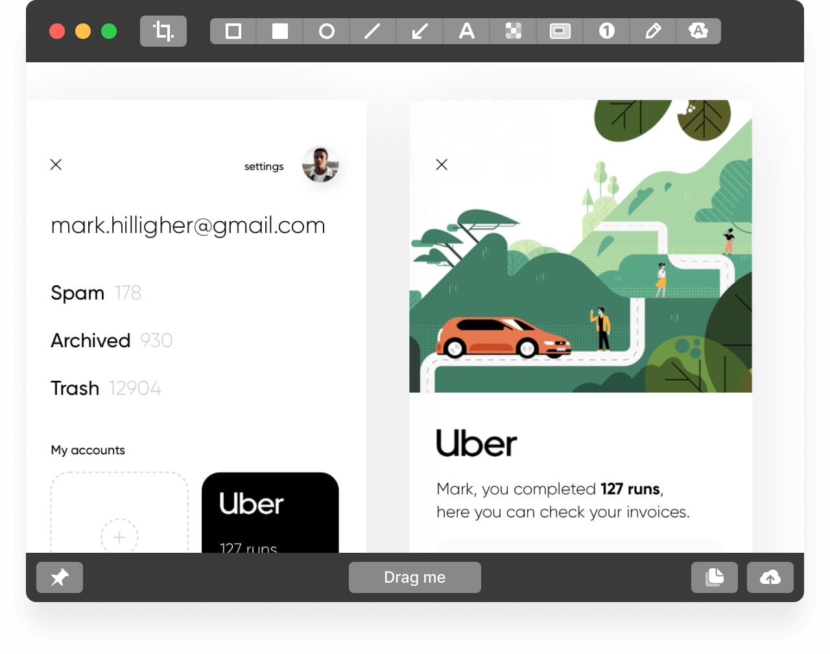The height and width of the screenshot is (654, 830).
Task: Pin the screenshot to screen
Action: click(x=60, y=577)
